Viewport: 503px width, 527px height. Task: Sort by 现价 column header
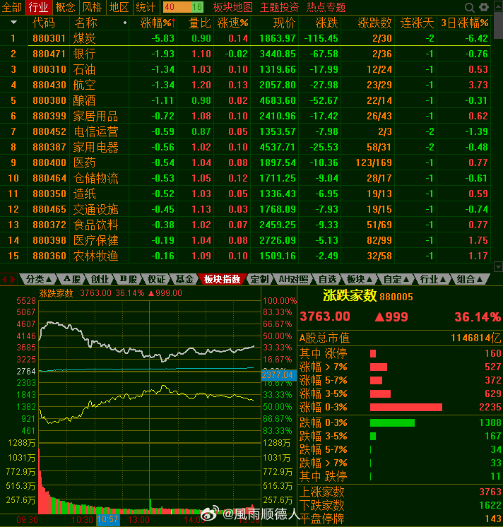point(284,23)
